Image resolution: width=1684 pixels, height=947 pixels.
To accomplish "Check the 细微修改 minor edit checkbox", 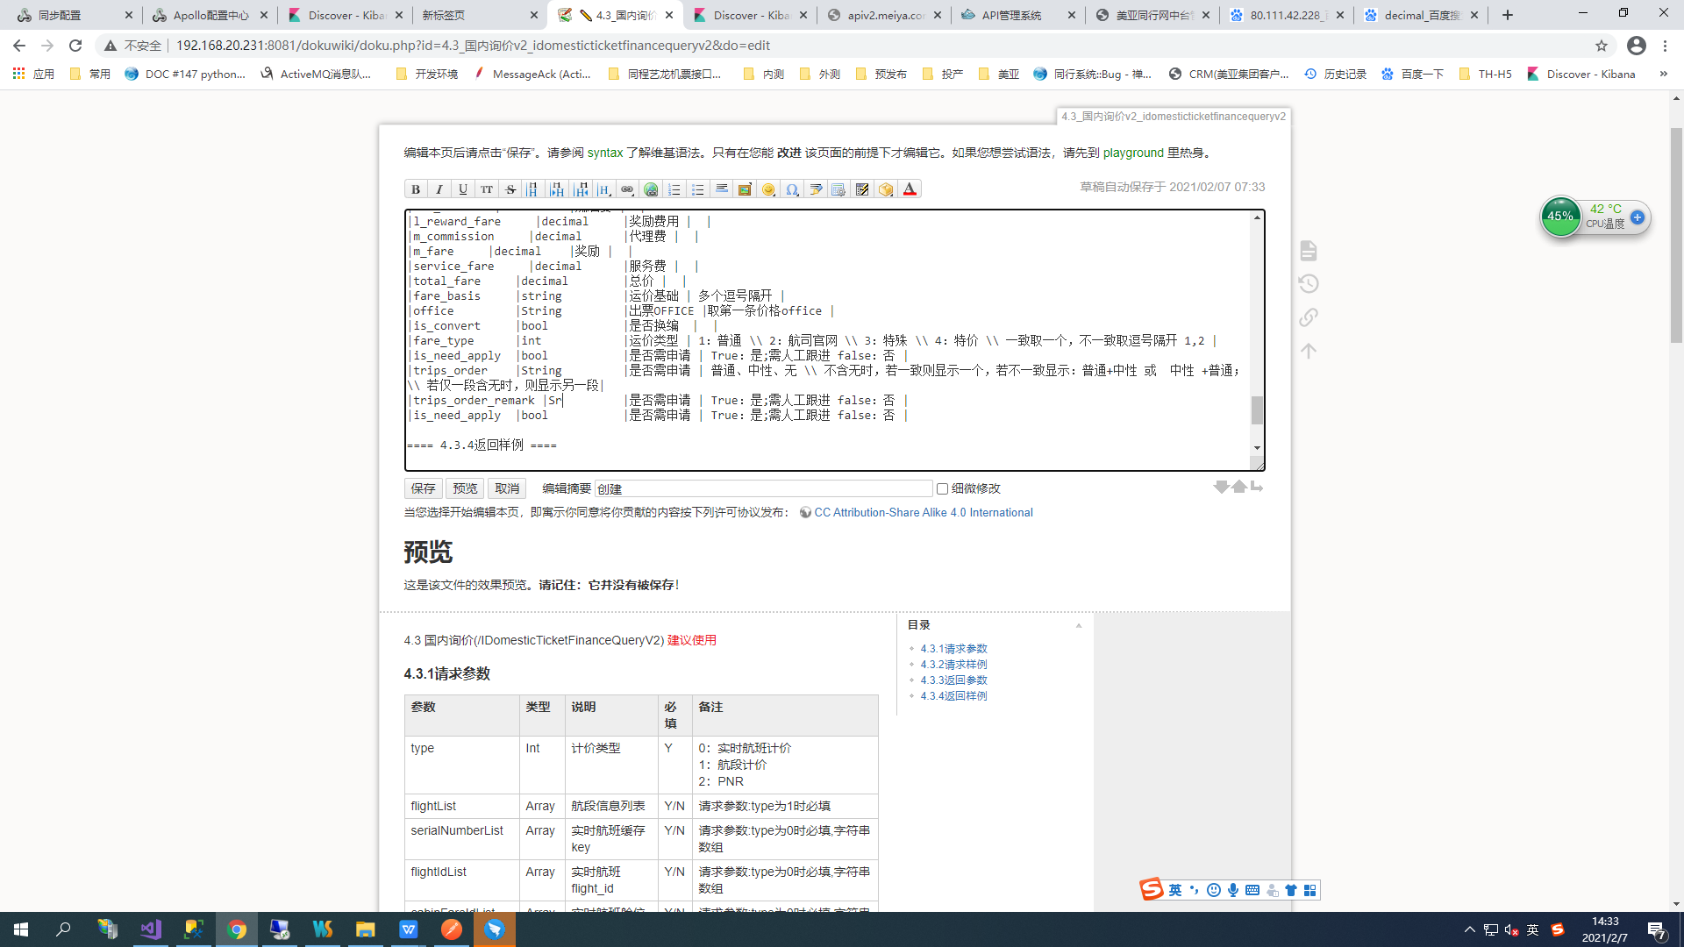I will (942, 489).
